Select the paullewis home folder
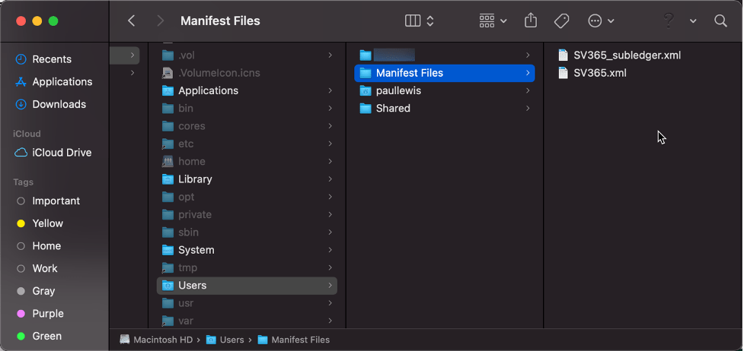 (x=398, y=90)
